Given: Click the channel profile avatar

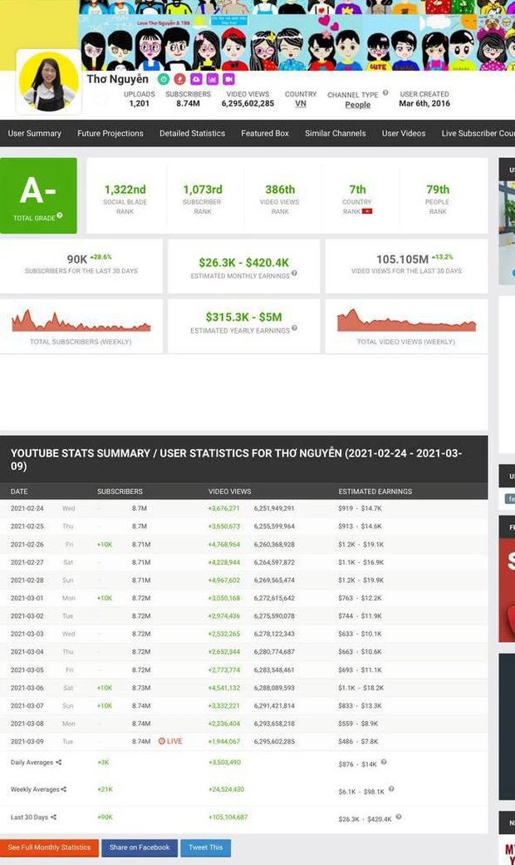Looking at the screenshot, I should 48,82.
